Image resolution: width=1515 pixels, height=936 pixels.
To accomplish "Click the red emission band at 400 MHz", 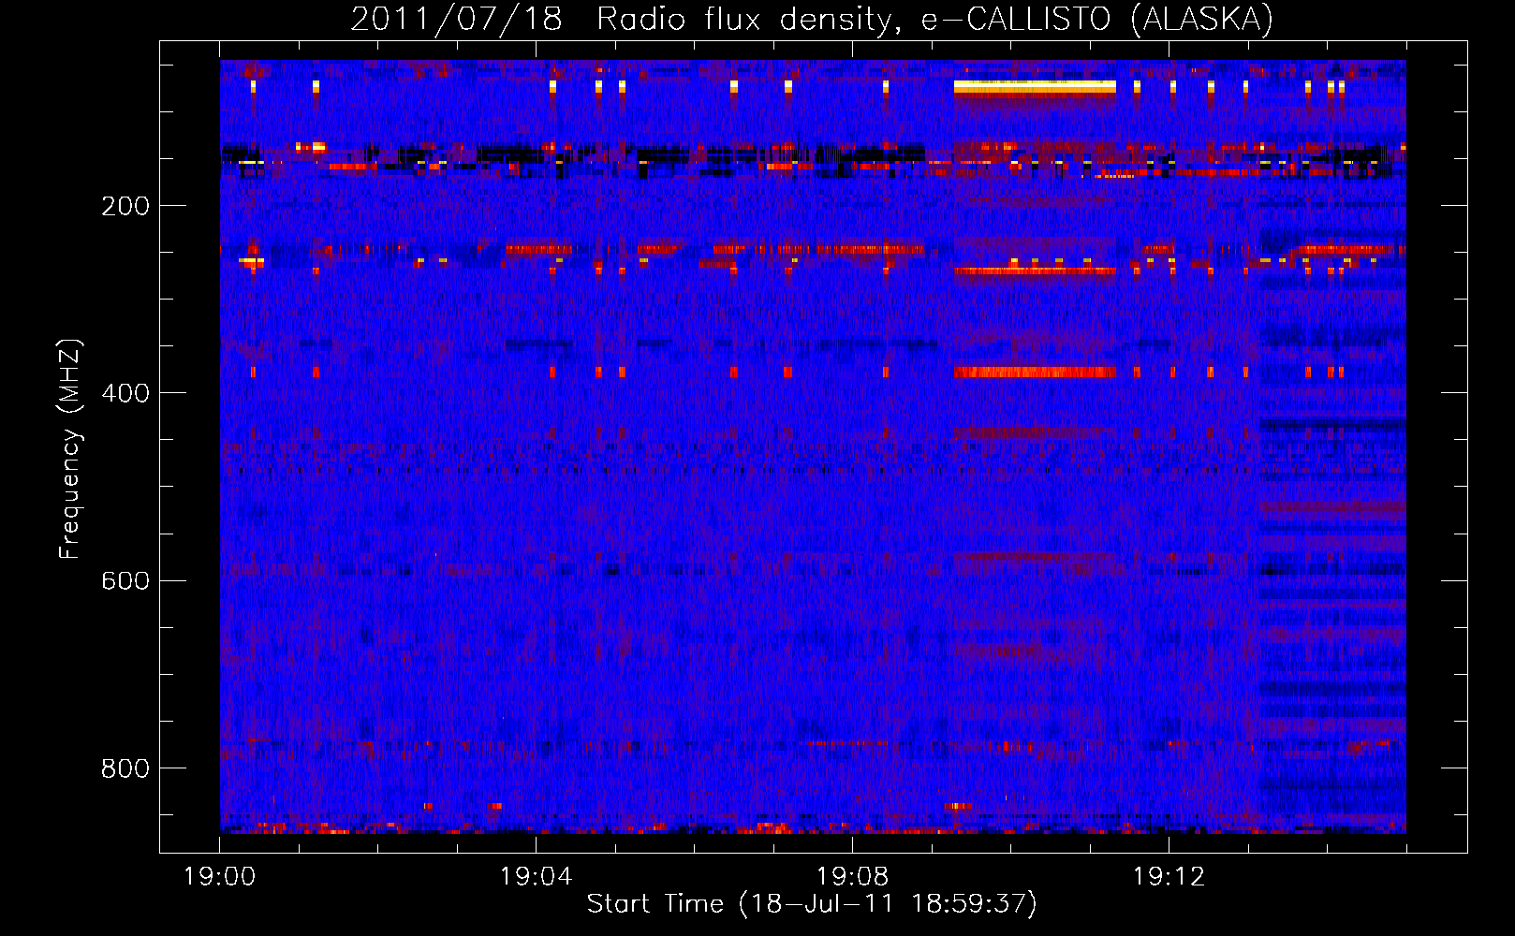I will point(1035,372).
